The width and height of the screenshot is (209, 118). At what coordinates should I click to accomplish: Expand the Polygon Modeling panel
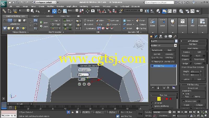click(21, 32)
